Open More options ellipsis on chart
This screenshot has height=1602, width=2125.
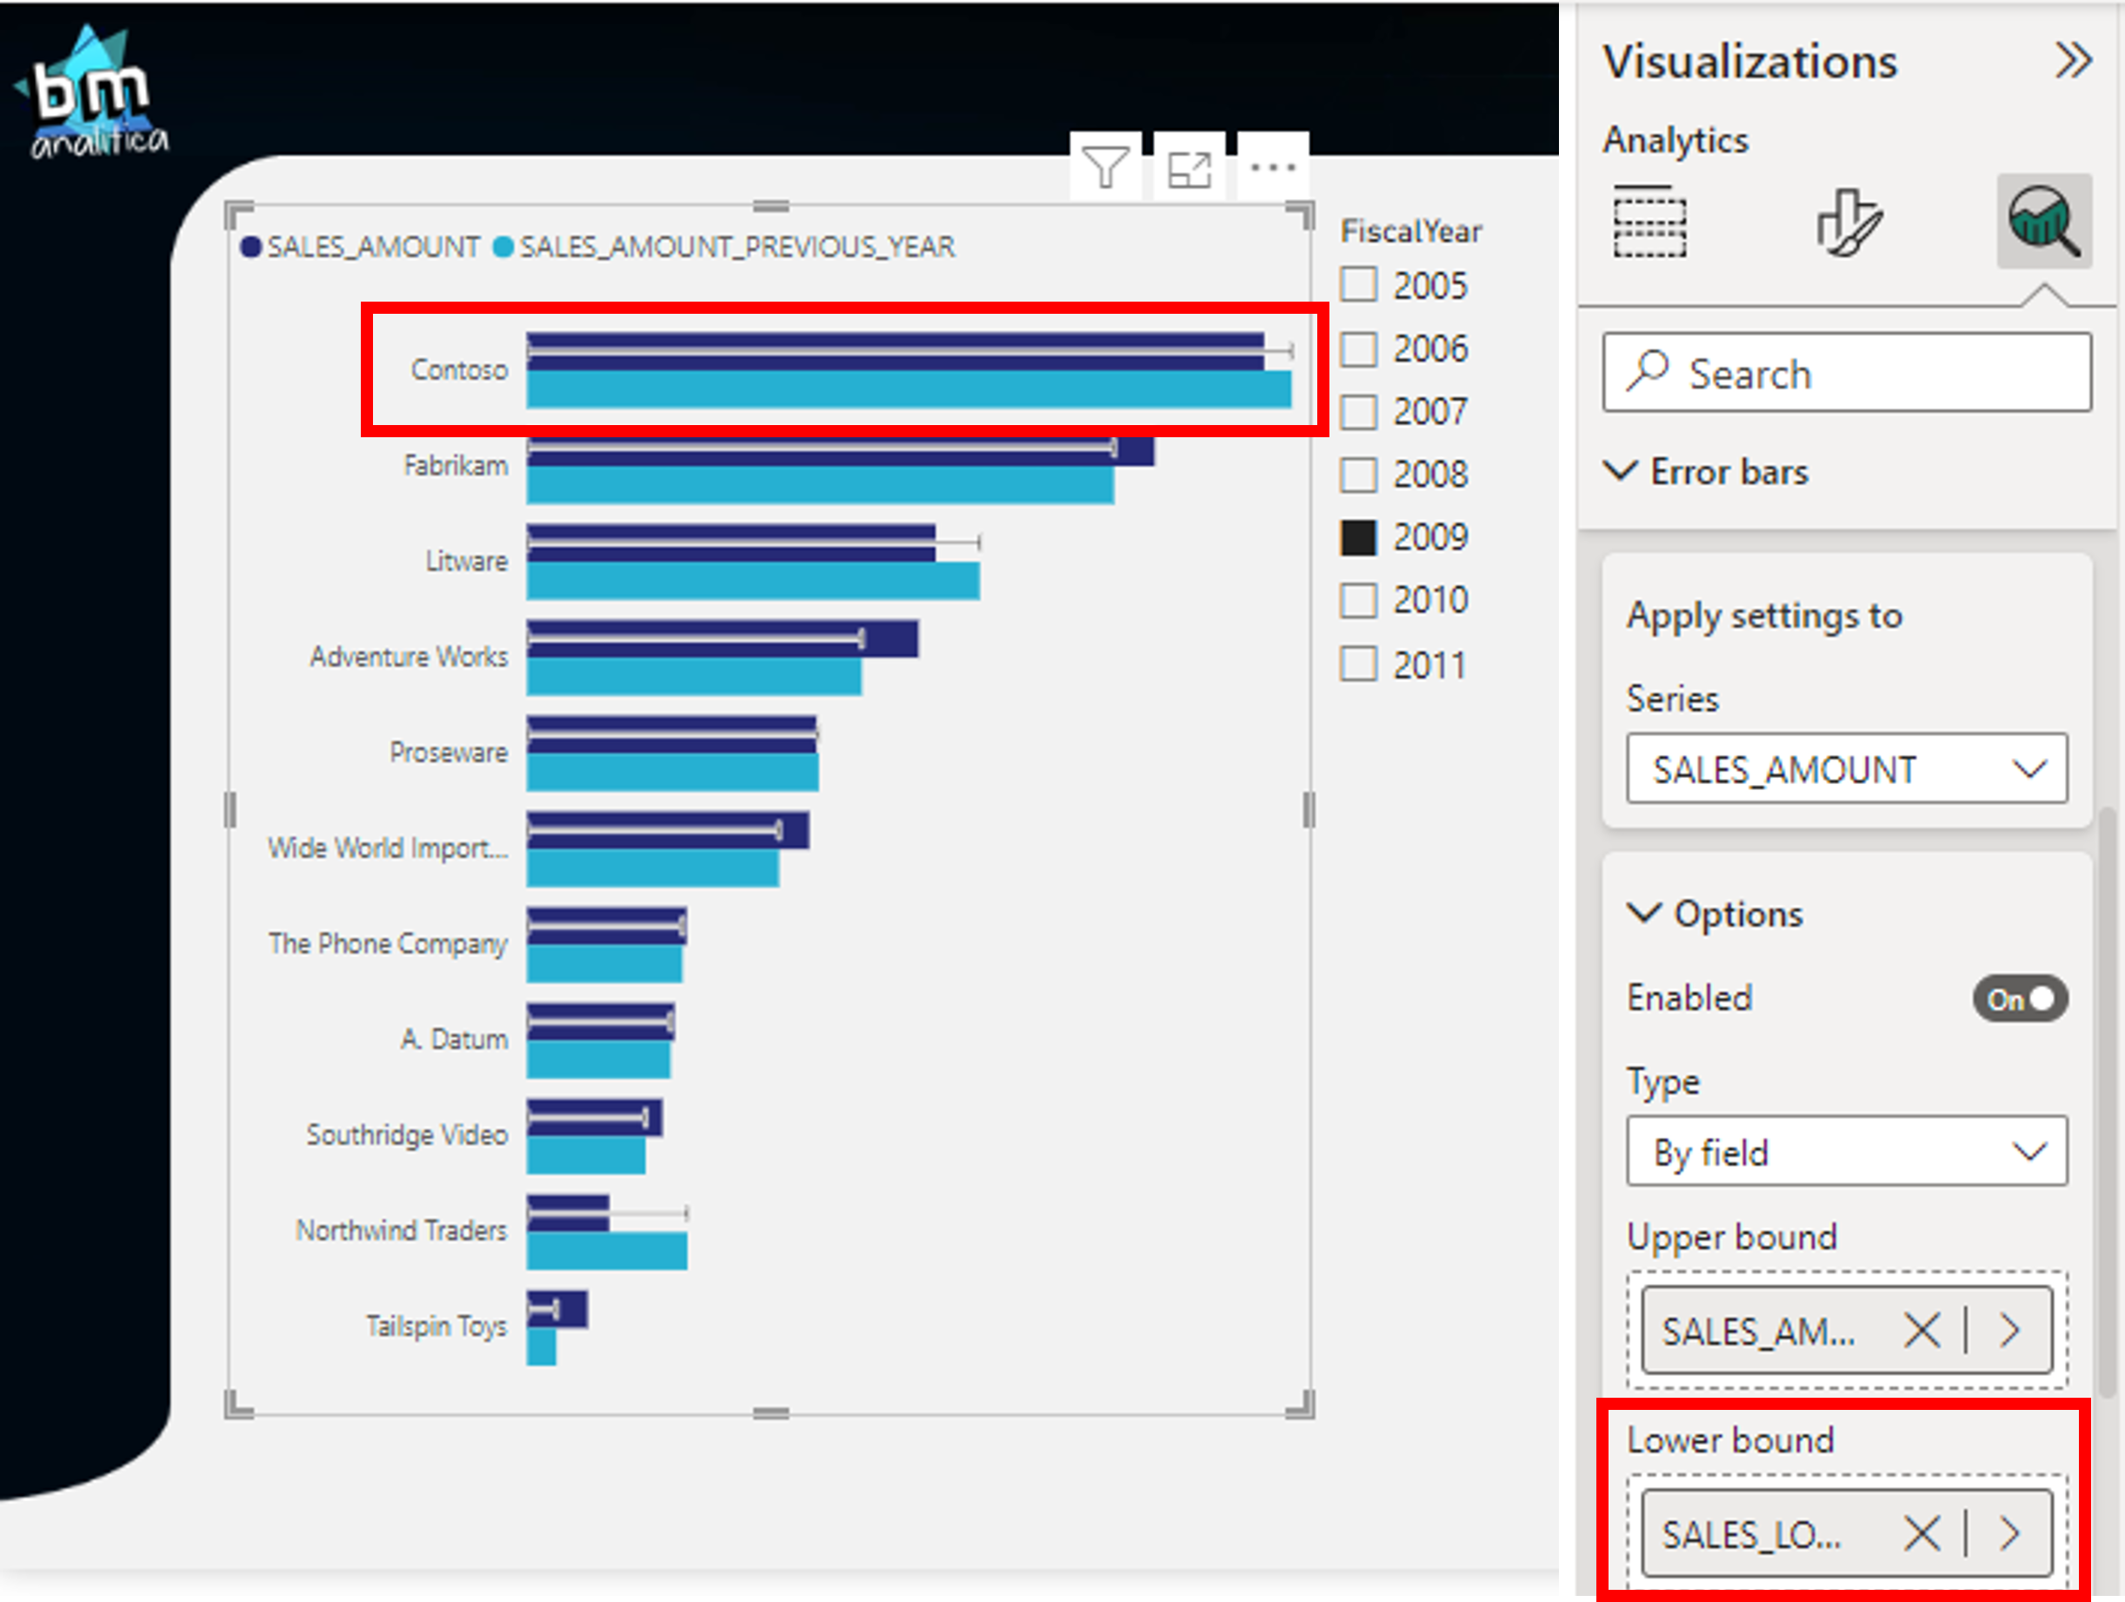click(1273, 168)
